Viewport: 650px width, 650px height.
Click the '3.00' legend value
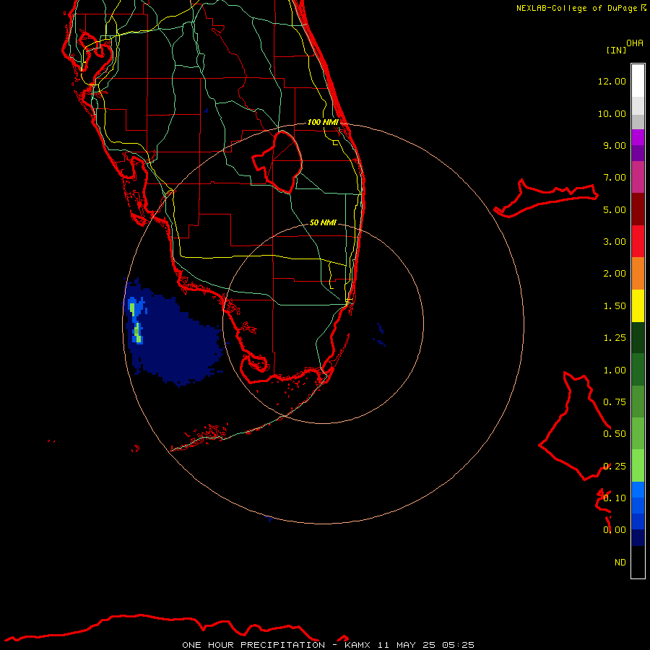(615, 242)
